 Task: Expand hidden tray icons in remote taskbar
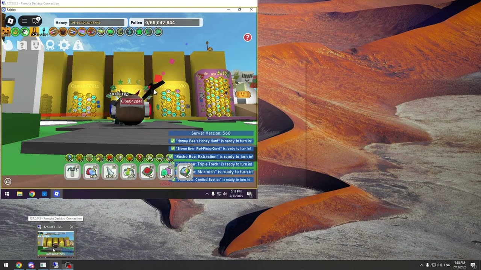pyautogui.click(x=207, y=194)
